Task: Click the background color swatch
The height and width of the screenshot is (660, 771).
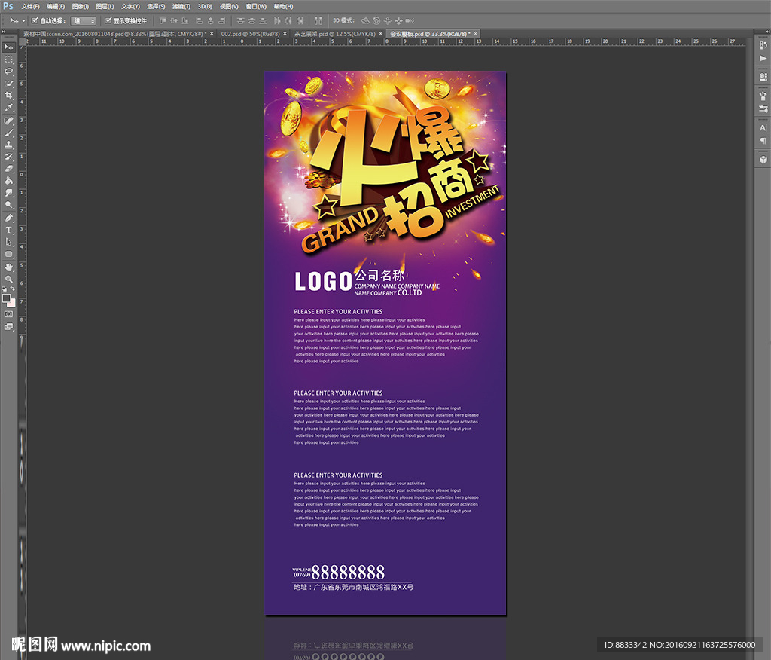Action: click(11, 303)
